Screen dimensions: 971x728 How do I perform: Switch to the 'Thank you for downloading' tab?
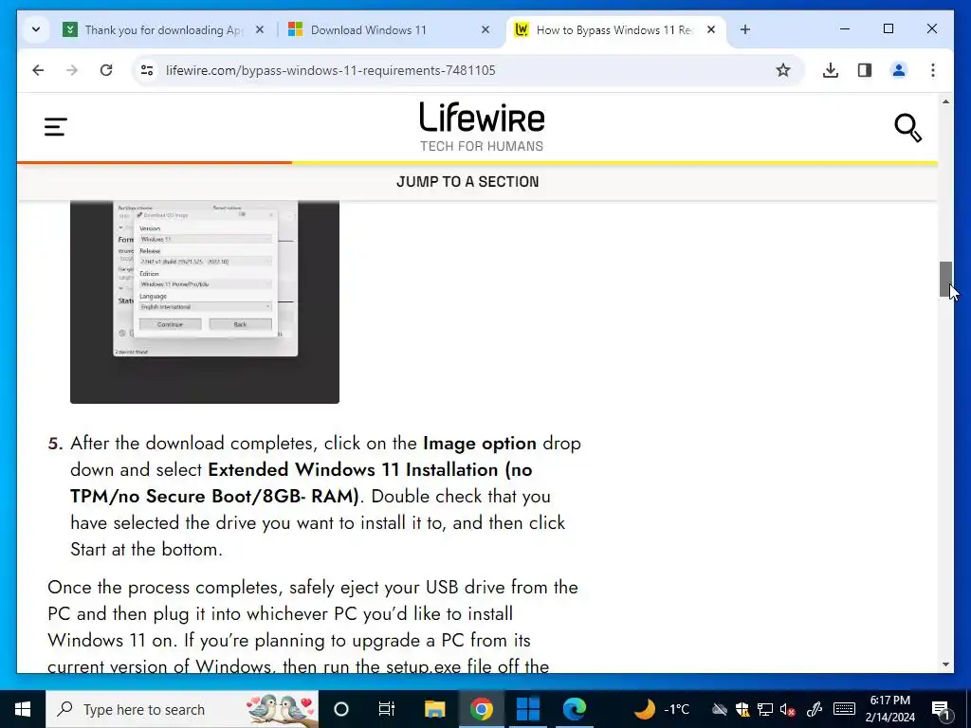click(x=164, y=29)
